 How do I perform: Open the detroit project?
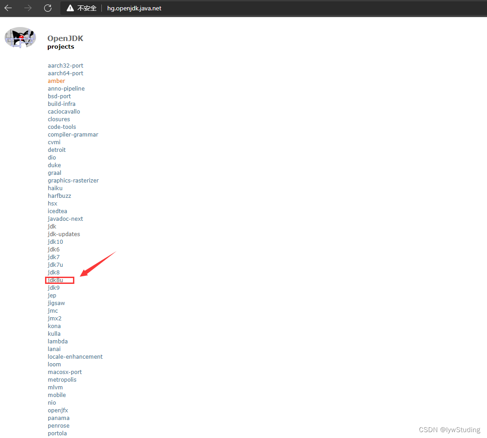point(57,150)
